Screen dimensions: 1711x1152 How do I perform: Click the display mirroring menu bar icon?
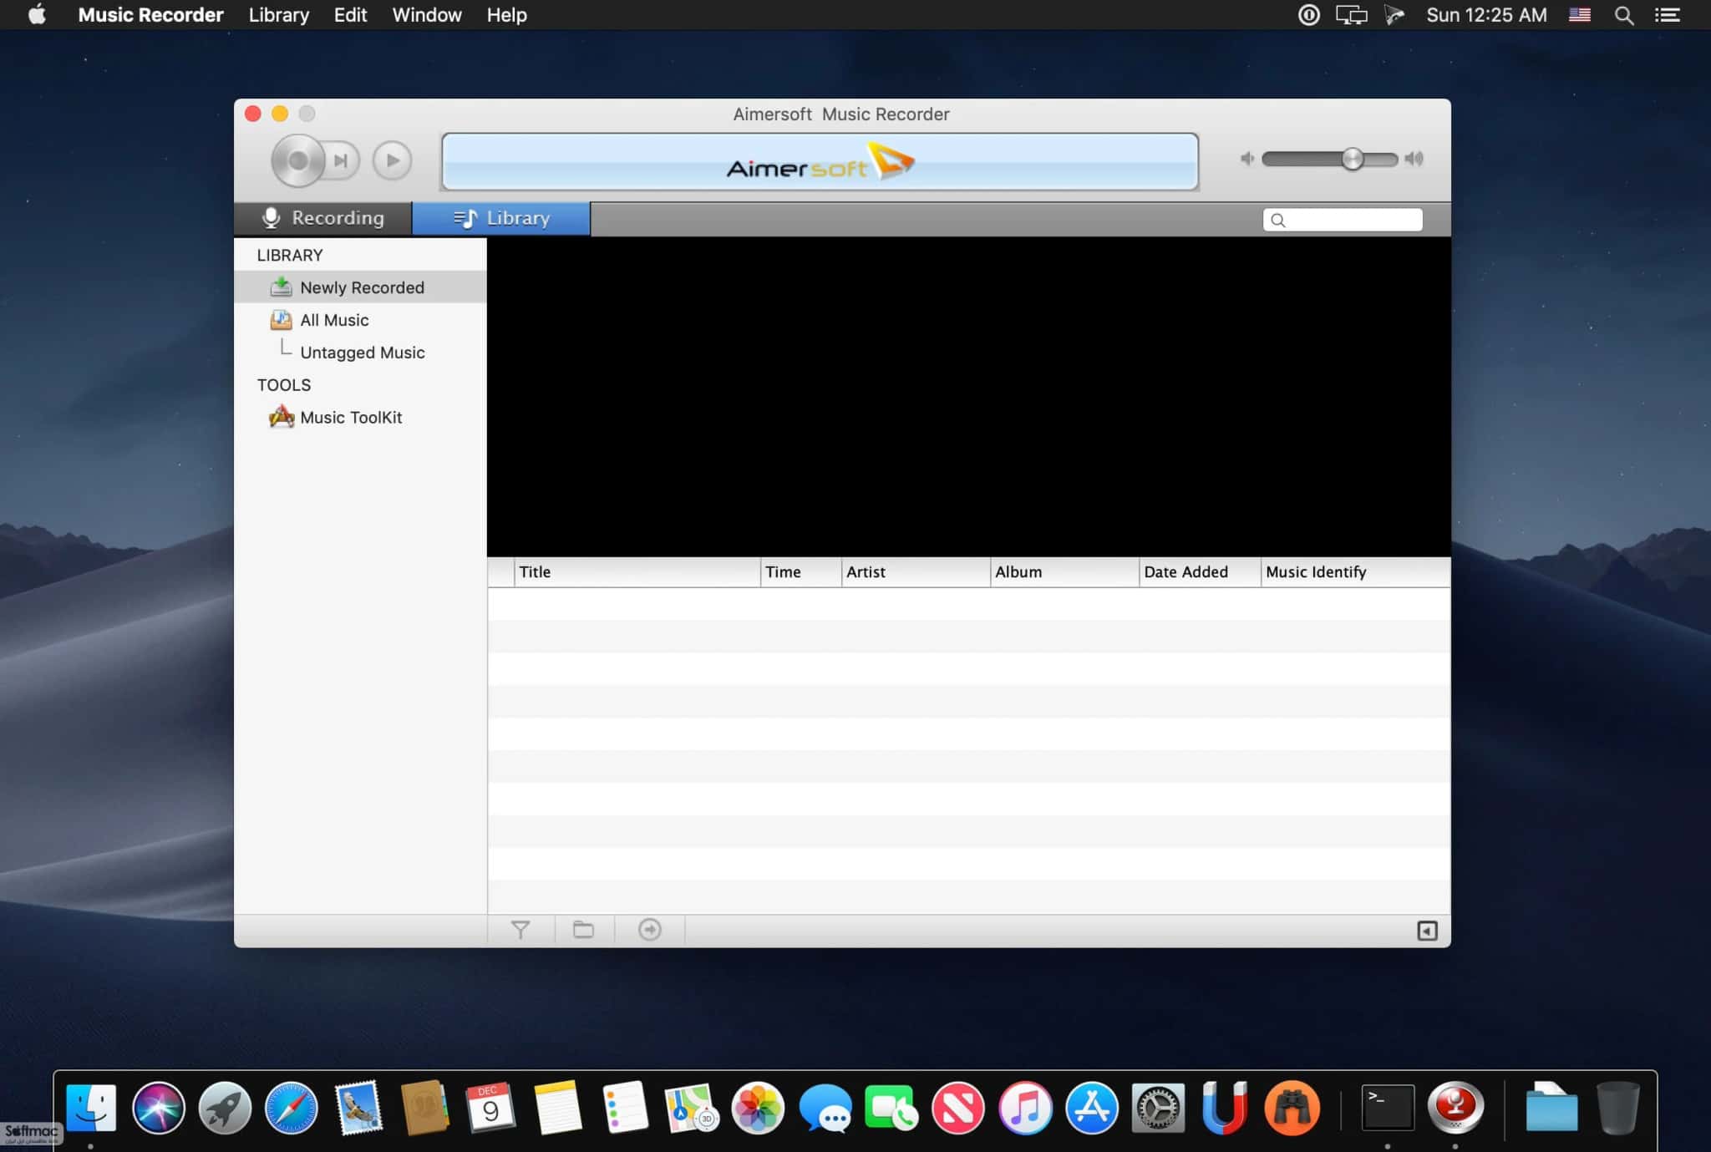coord(1351,15)
